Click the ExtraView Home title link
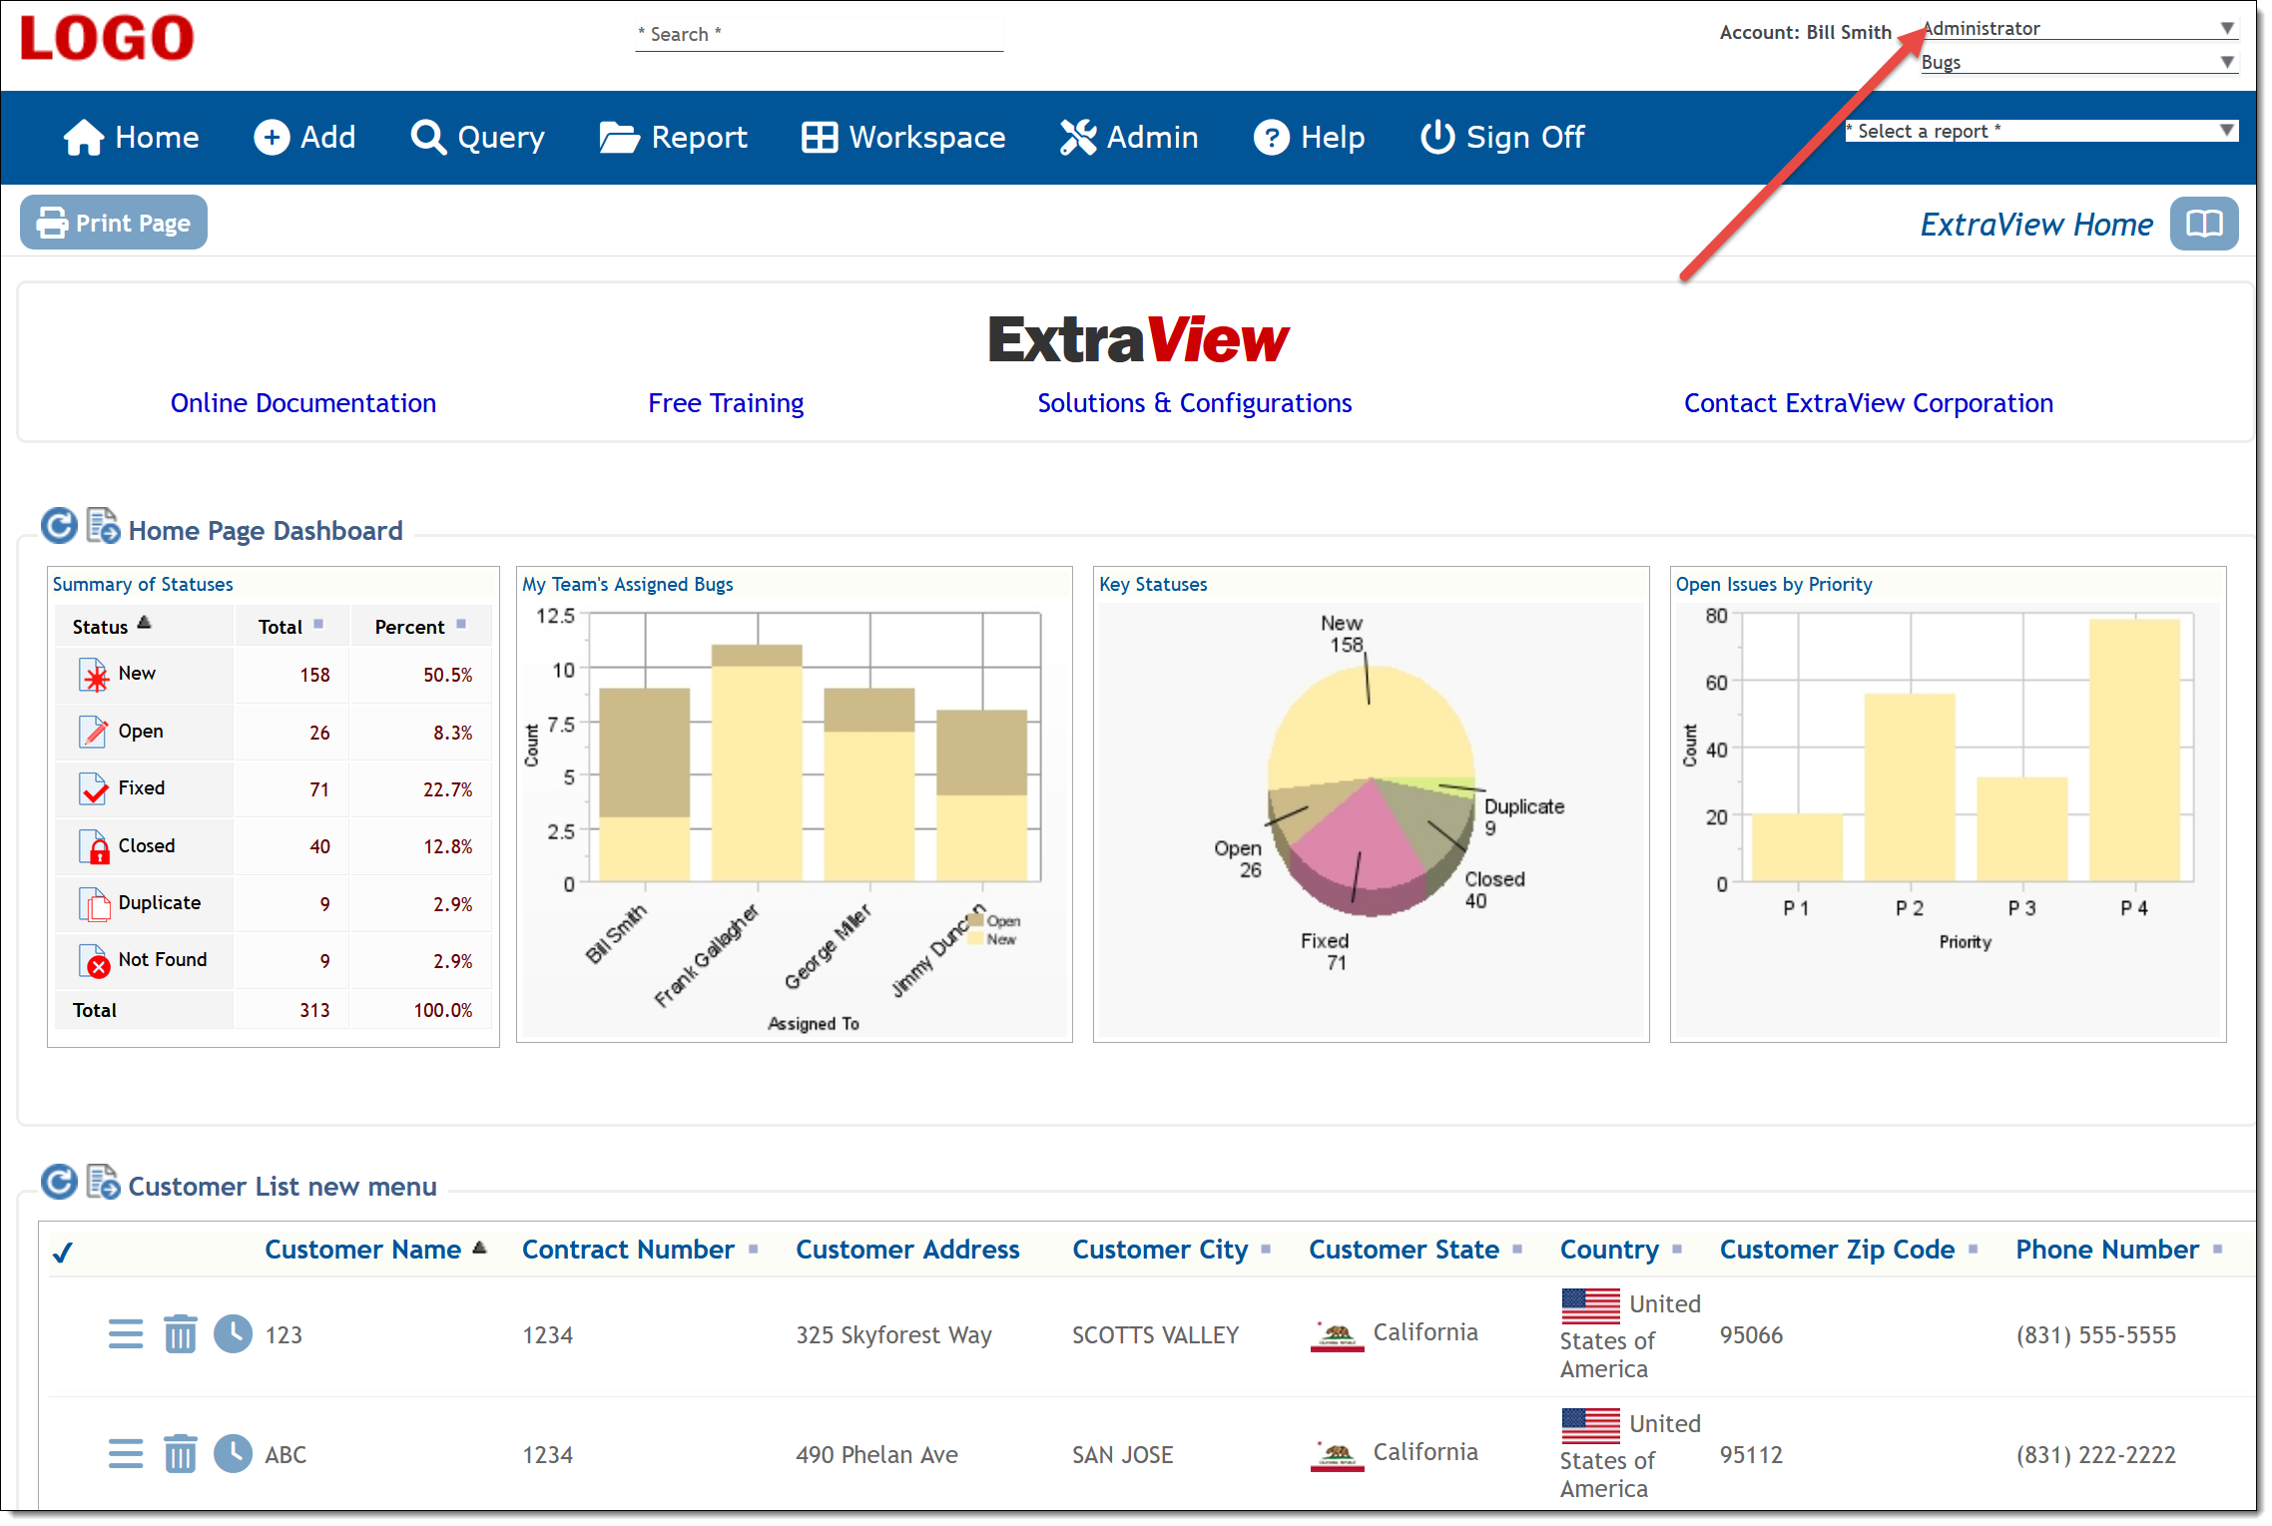The width and height of the screenshot is (2272, 1526). point(2036,225)
